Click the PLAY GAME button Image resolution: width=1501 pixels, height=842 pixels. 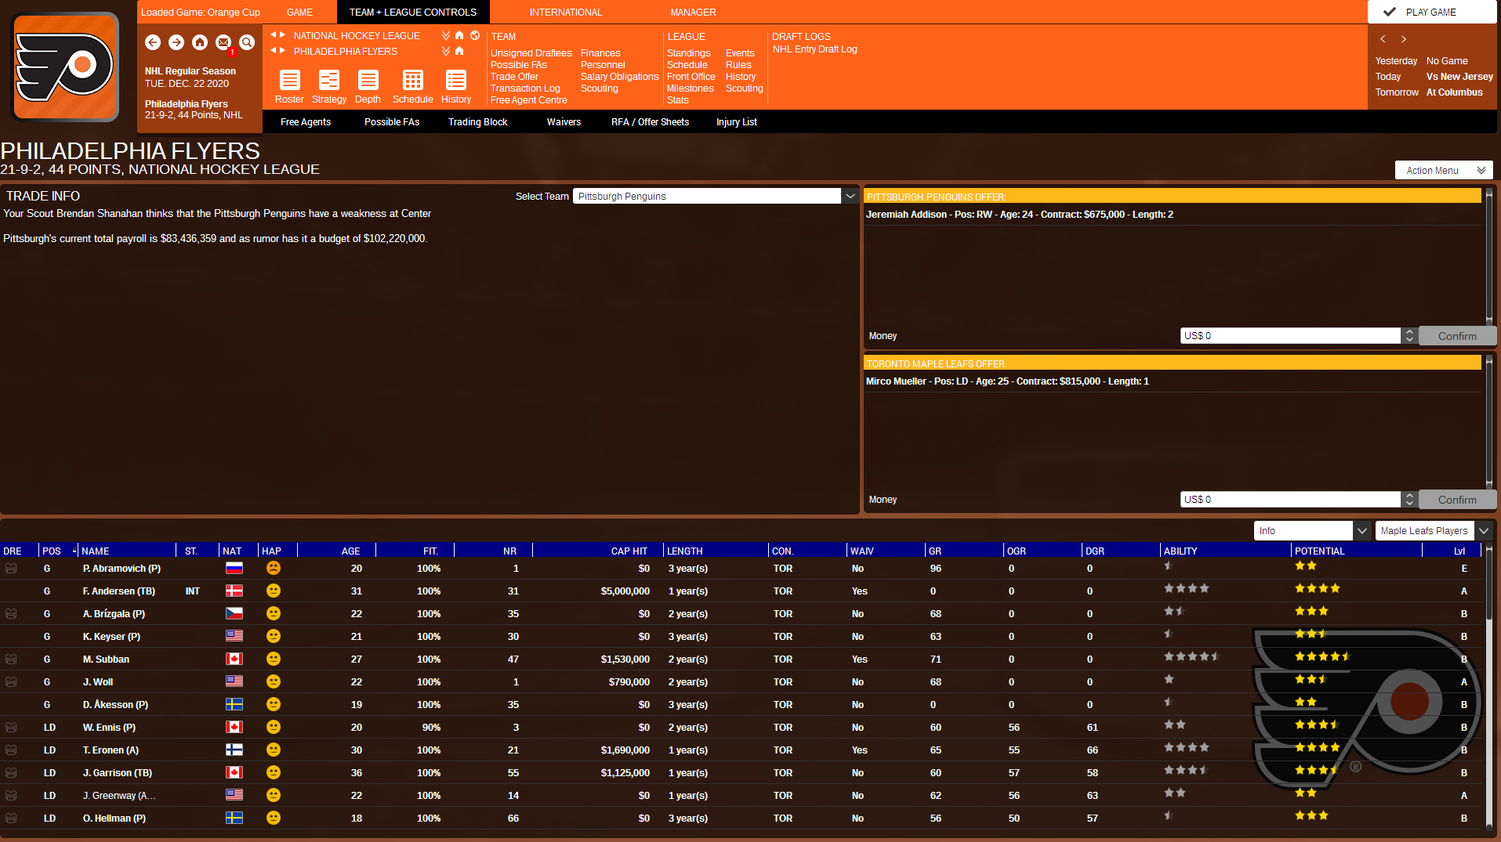tap(1432, 12)
